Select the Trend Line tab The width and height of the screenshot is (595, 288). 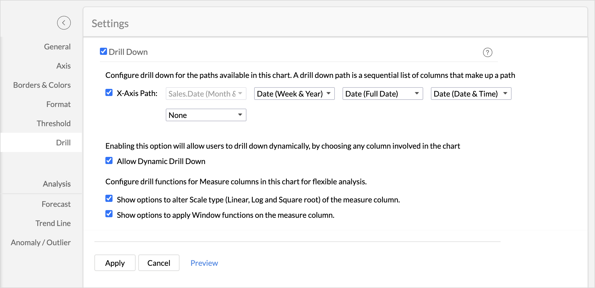tap(53, 223)
